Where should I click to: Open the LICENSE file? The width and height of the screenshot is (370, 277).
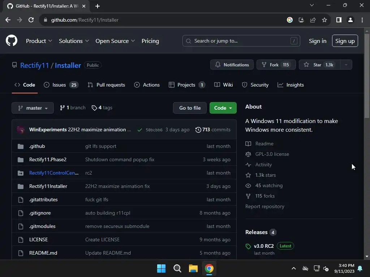(x=38, y=239)
